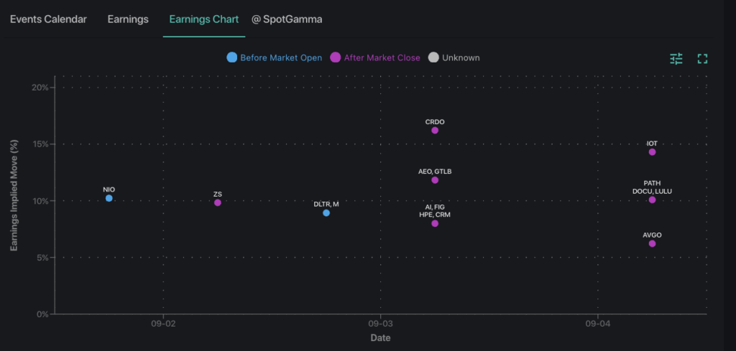Click the DLTR, M data point
The height and width of the screenshot is (351, 736).
click(326, 212)
